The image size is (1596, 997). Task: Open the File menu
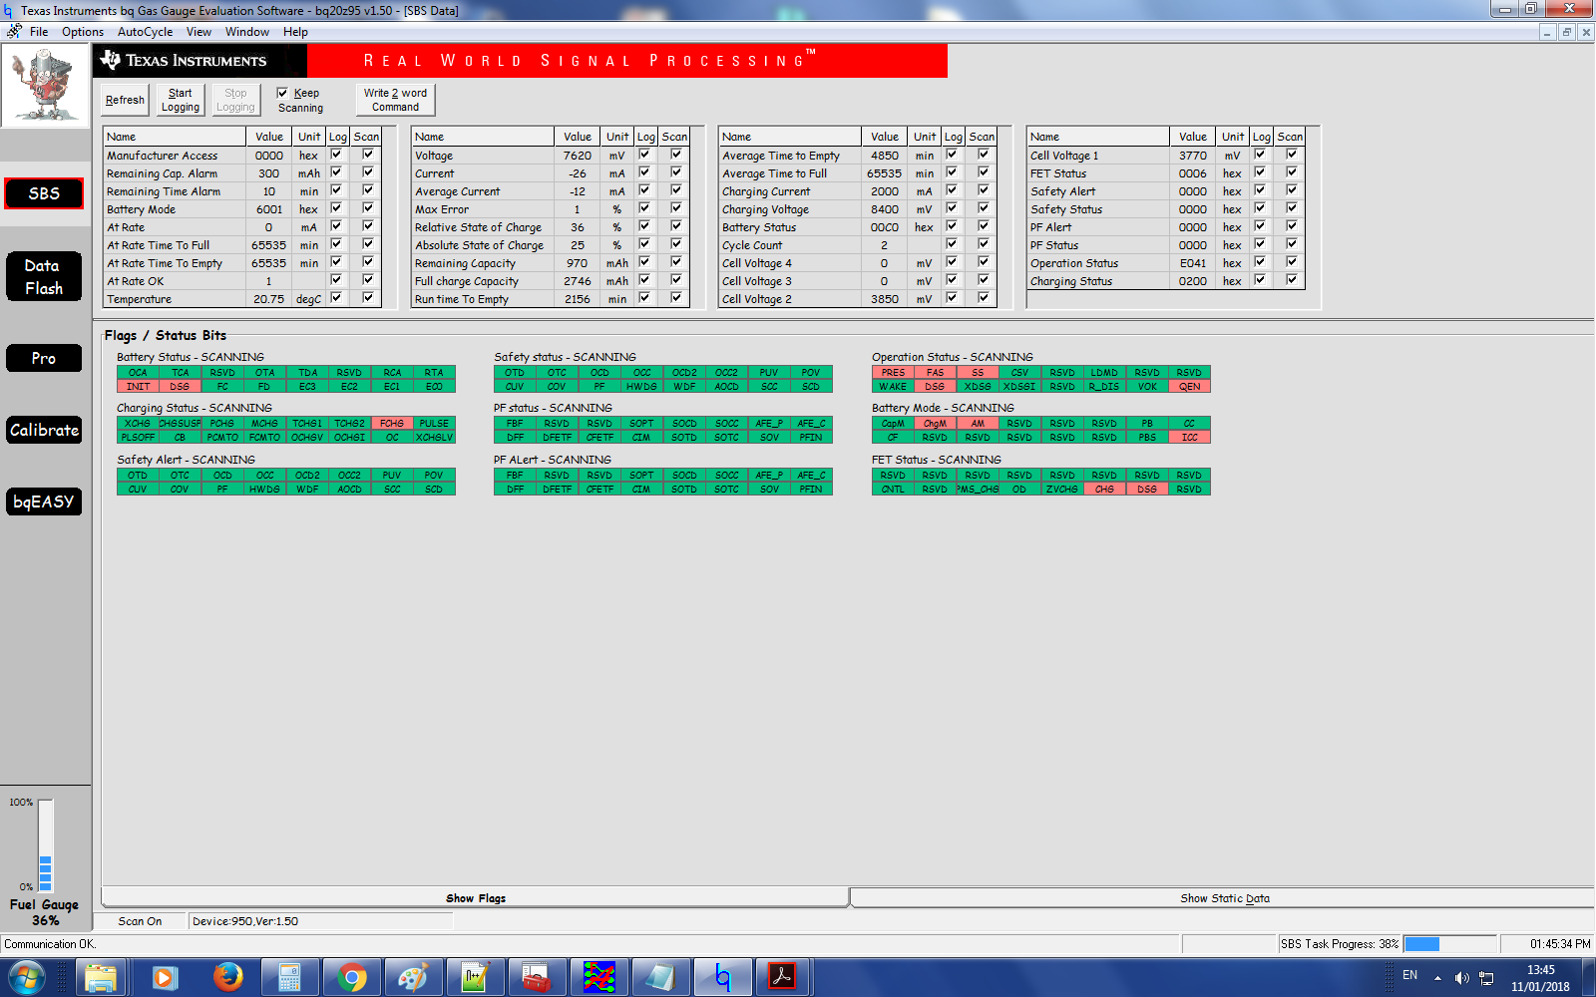pyautogui.click(x=39, y=32)
